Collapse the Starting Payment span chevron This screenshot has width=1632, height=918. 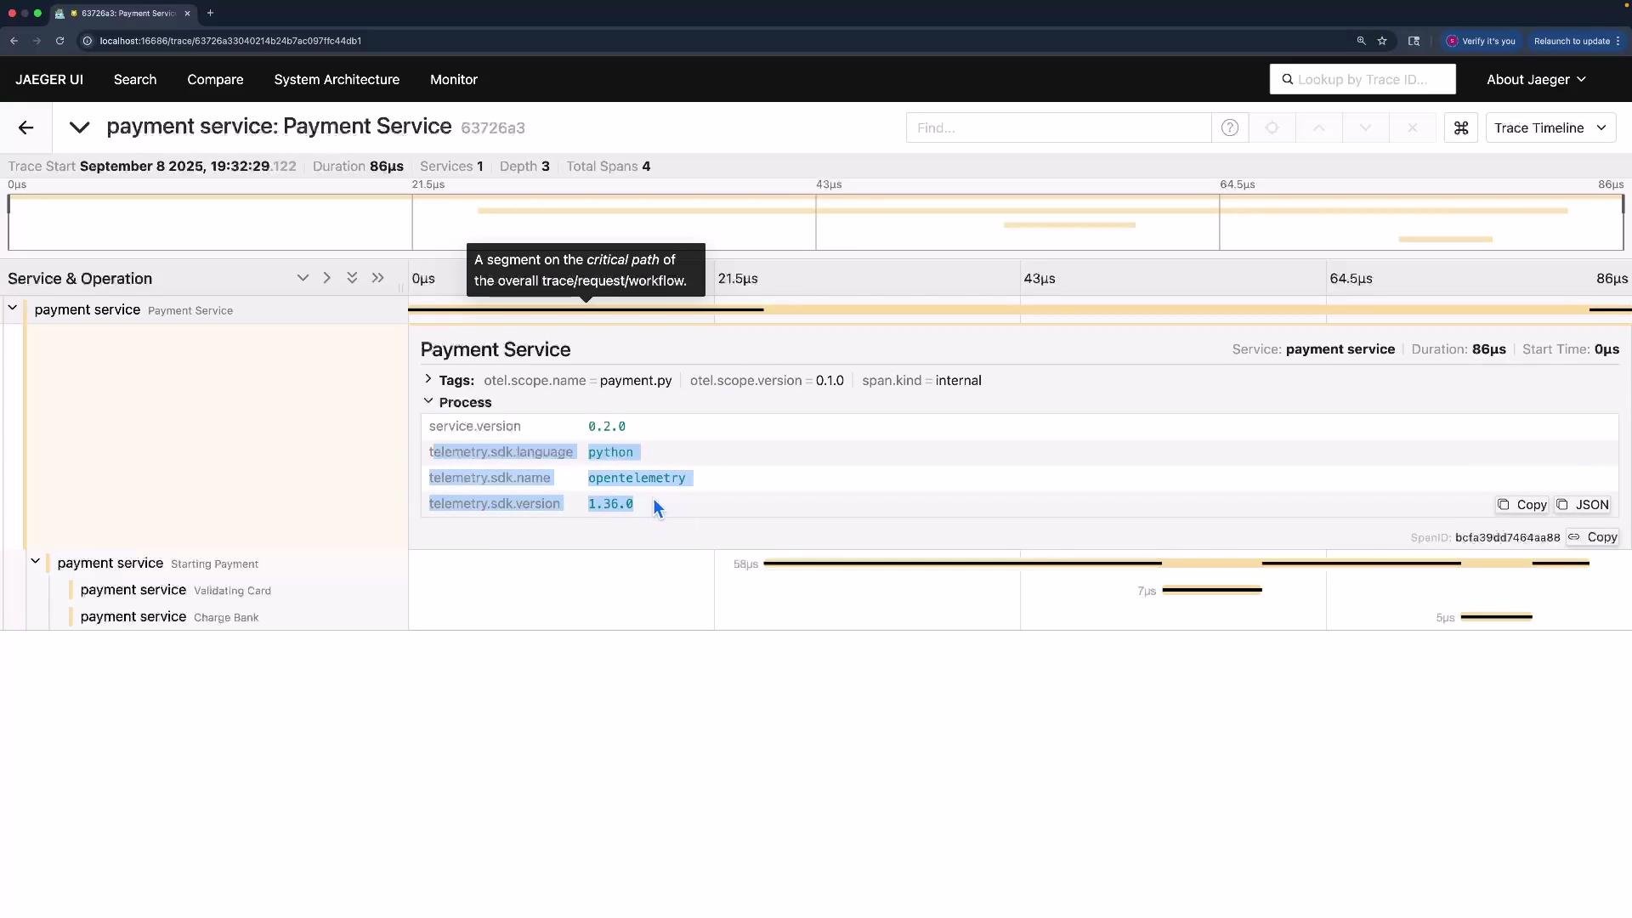pos(36,561)
